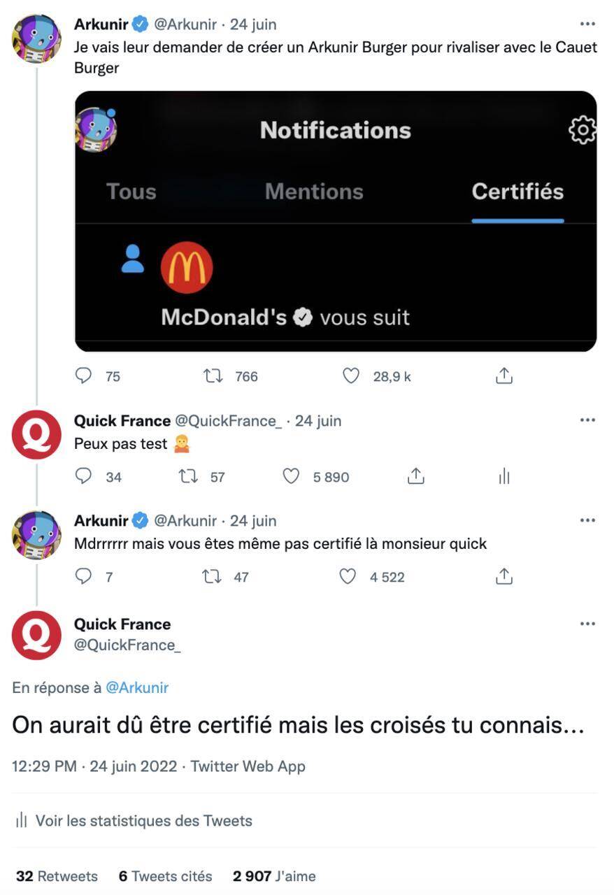Screen dimensions: 614x895
Task: Reply to Arkunir's McDonald's notification tweet
Action: 83,376
